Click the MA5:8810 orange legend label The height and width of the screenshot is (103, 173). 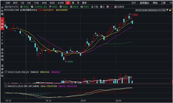click(48, 10)
